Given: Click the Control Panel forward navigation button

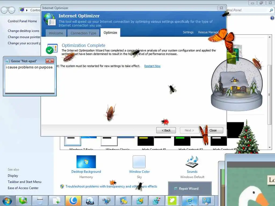Looking at the screenshot, I should pyautogui.click(x=12, y=10).
